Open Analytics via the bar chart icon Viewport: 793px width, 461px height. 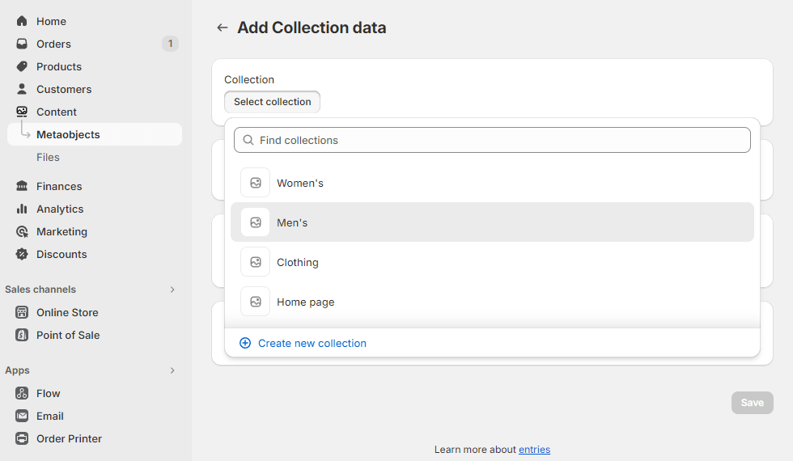click(22, 209)
